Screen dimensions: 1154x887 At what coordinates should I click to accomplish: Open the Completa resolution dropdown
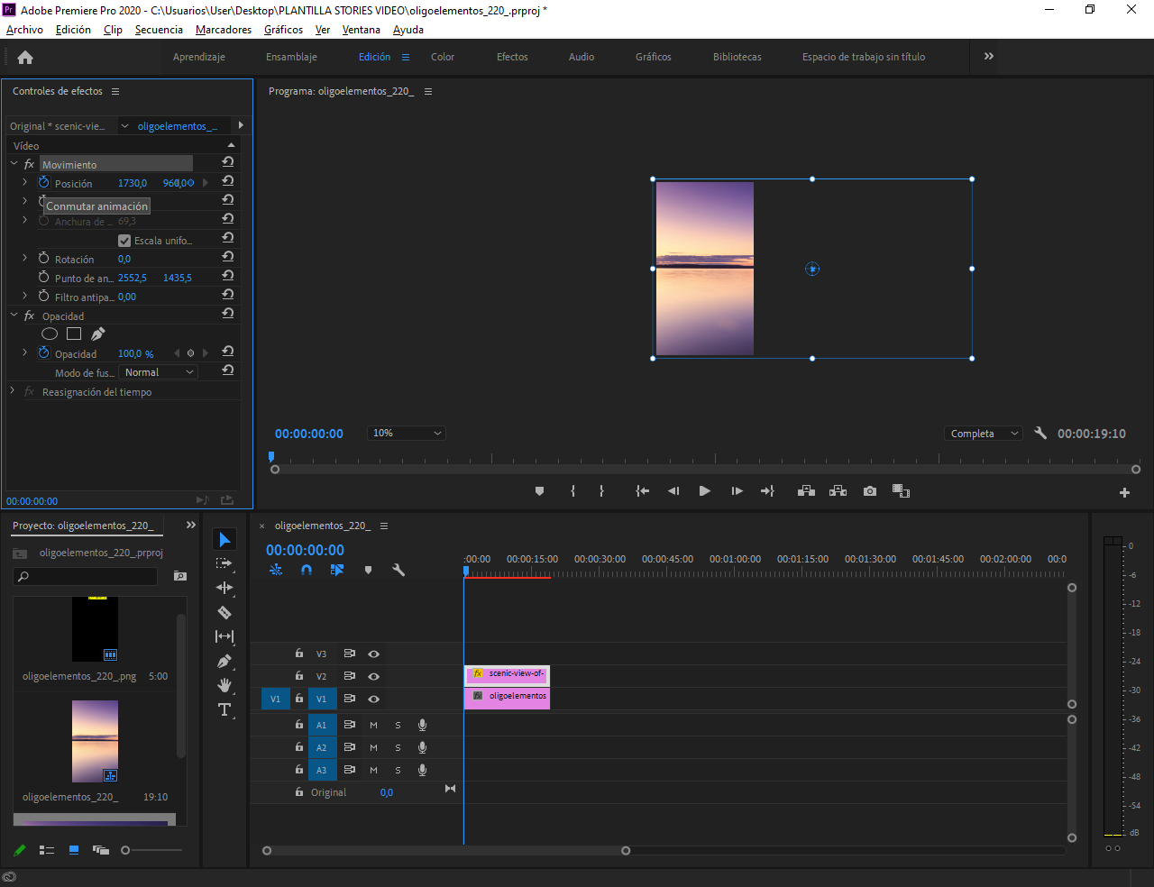984,434
